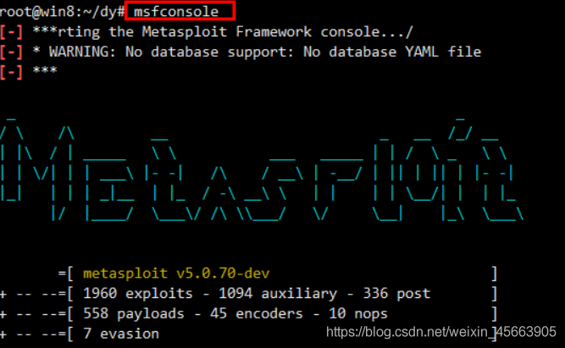The image size is (565, 348).
Task: Select the root@win8:~/dy# prompt text
Action: point(63,12)
